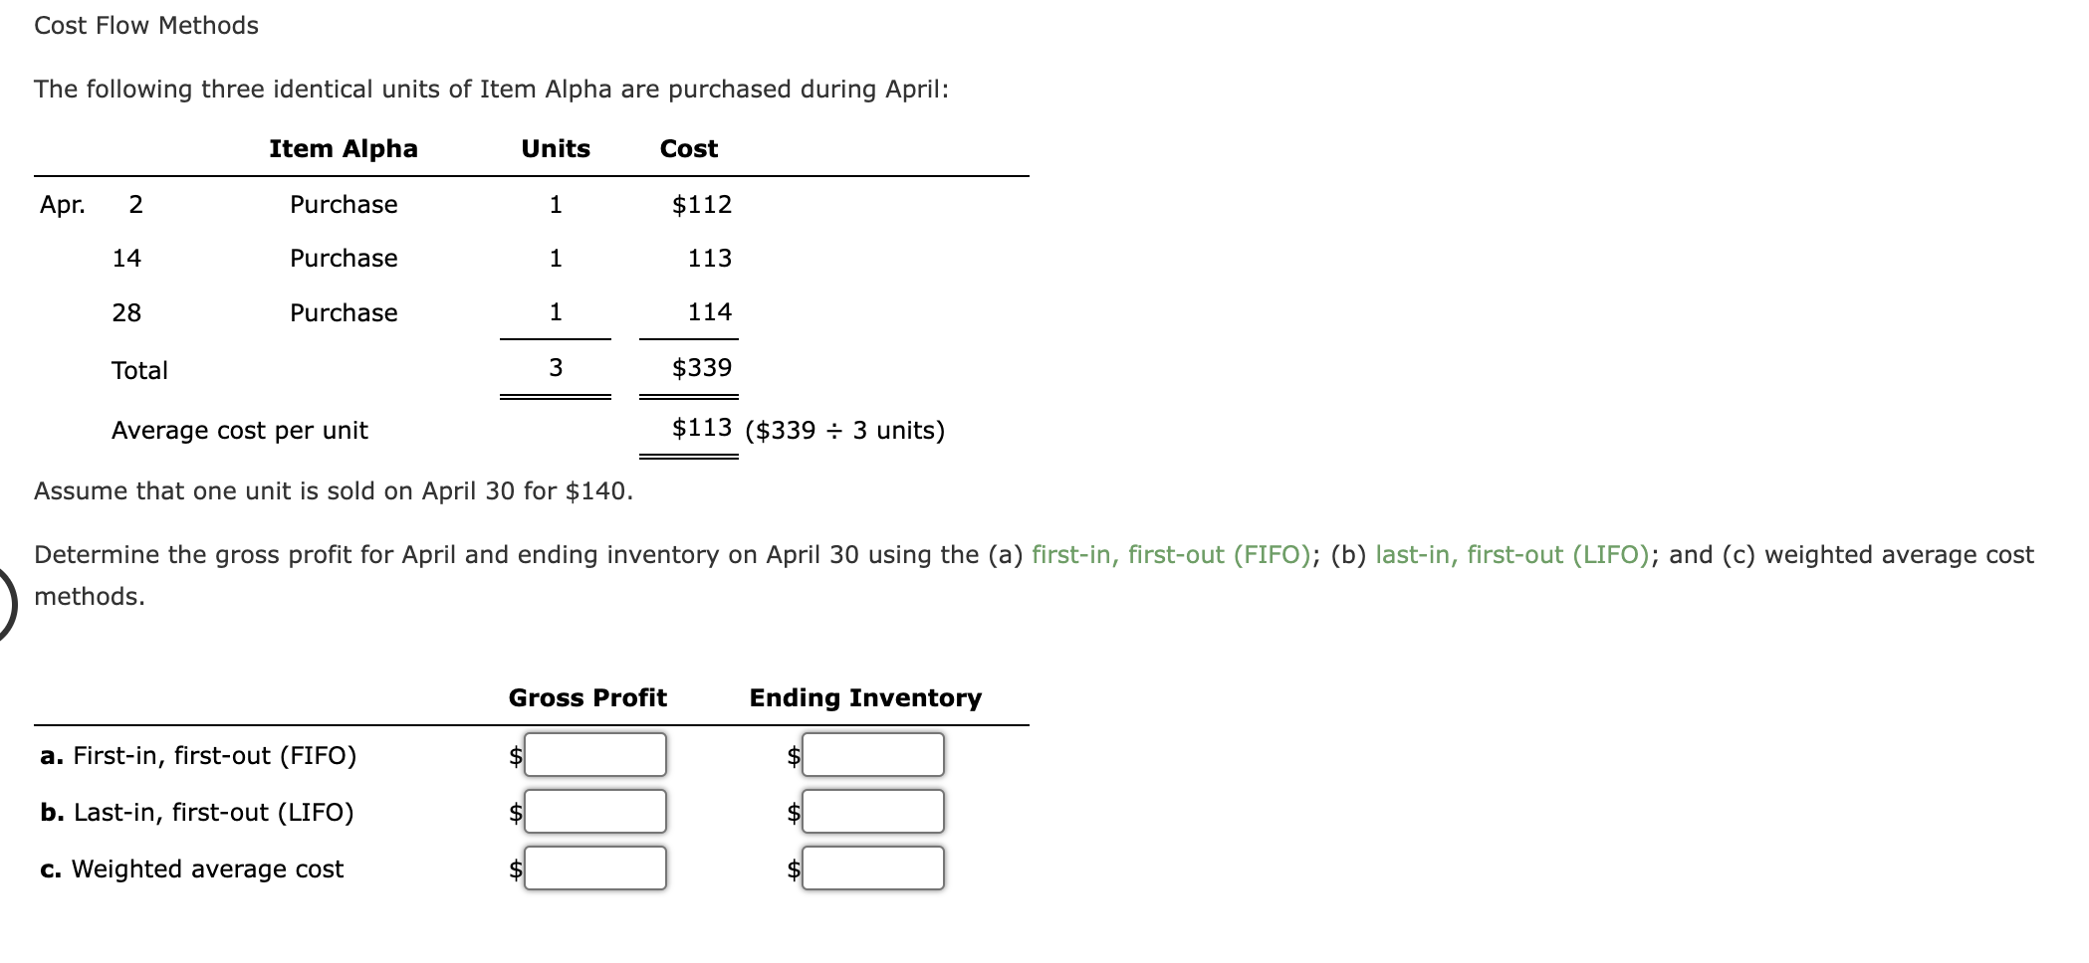Open the last-in, first-out (LIFO) link
The image size is (2089, 963).
[x=1511, y=555]
